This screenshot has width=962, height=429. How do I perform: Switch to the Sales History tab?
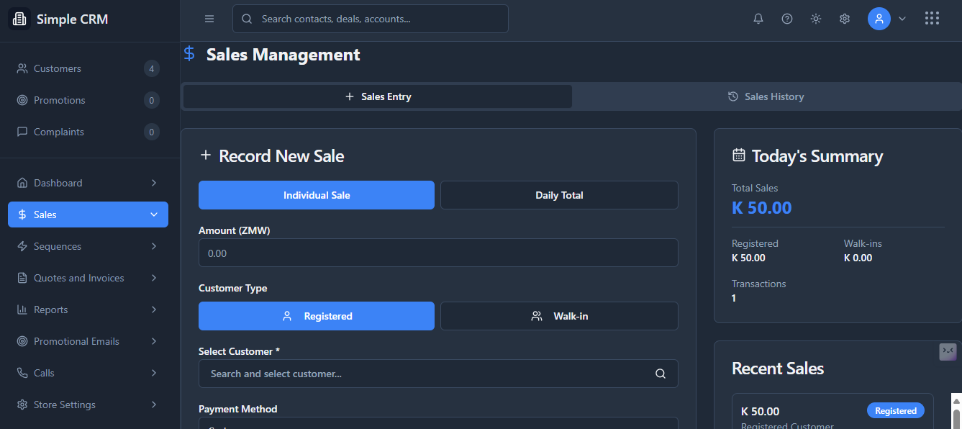[x=766, y=96]
